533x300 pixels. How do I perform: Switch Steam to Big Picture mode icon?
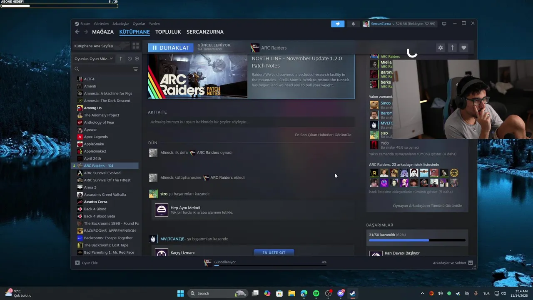(x=444, y=24)
